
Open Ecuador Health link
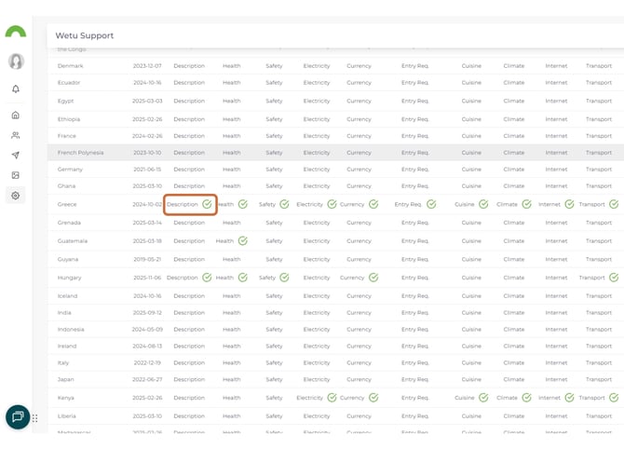(x=232, y=82)
